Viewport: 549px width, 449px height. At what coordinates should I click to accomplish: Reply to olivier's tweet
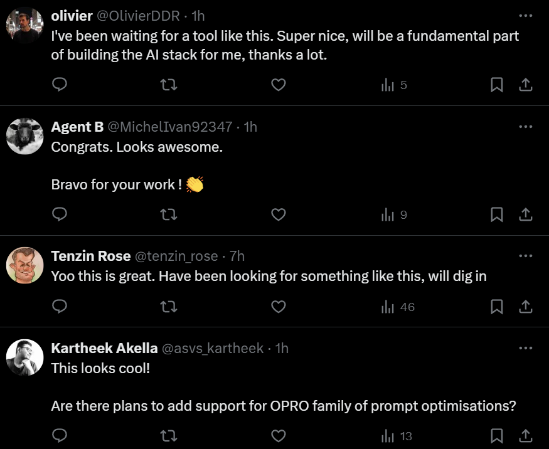click(60, 85)
